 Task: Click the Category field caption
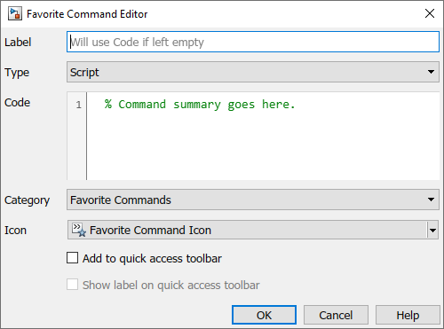coord(27,200)
